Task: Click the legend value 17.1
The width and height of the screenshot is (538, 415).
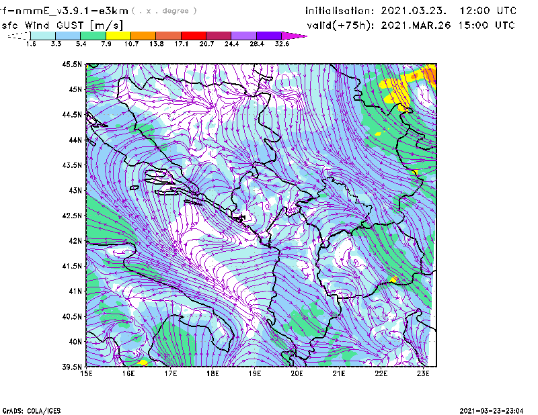Action: [182, 44]
